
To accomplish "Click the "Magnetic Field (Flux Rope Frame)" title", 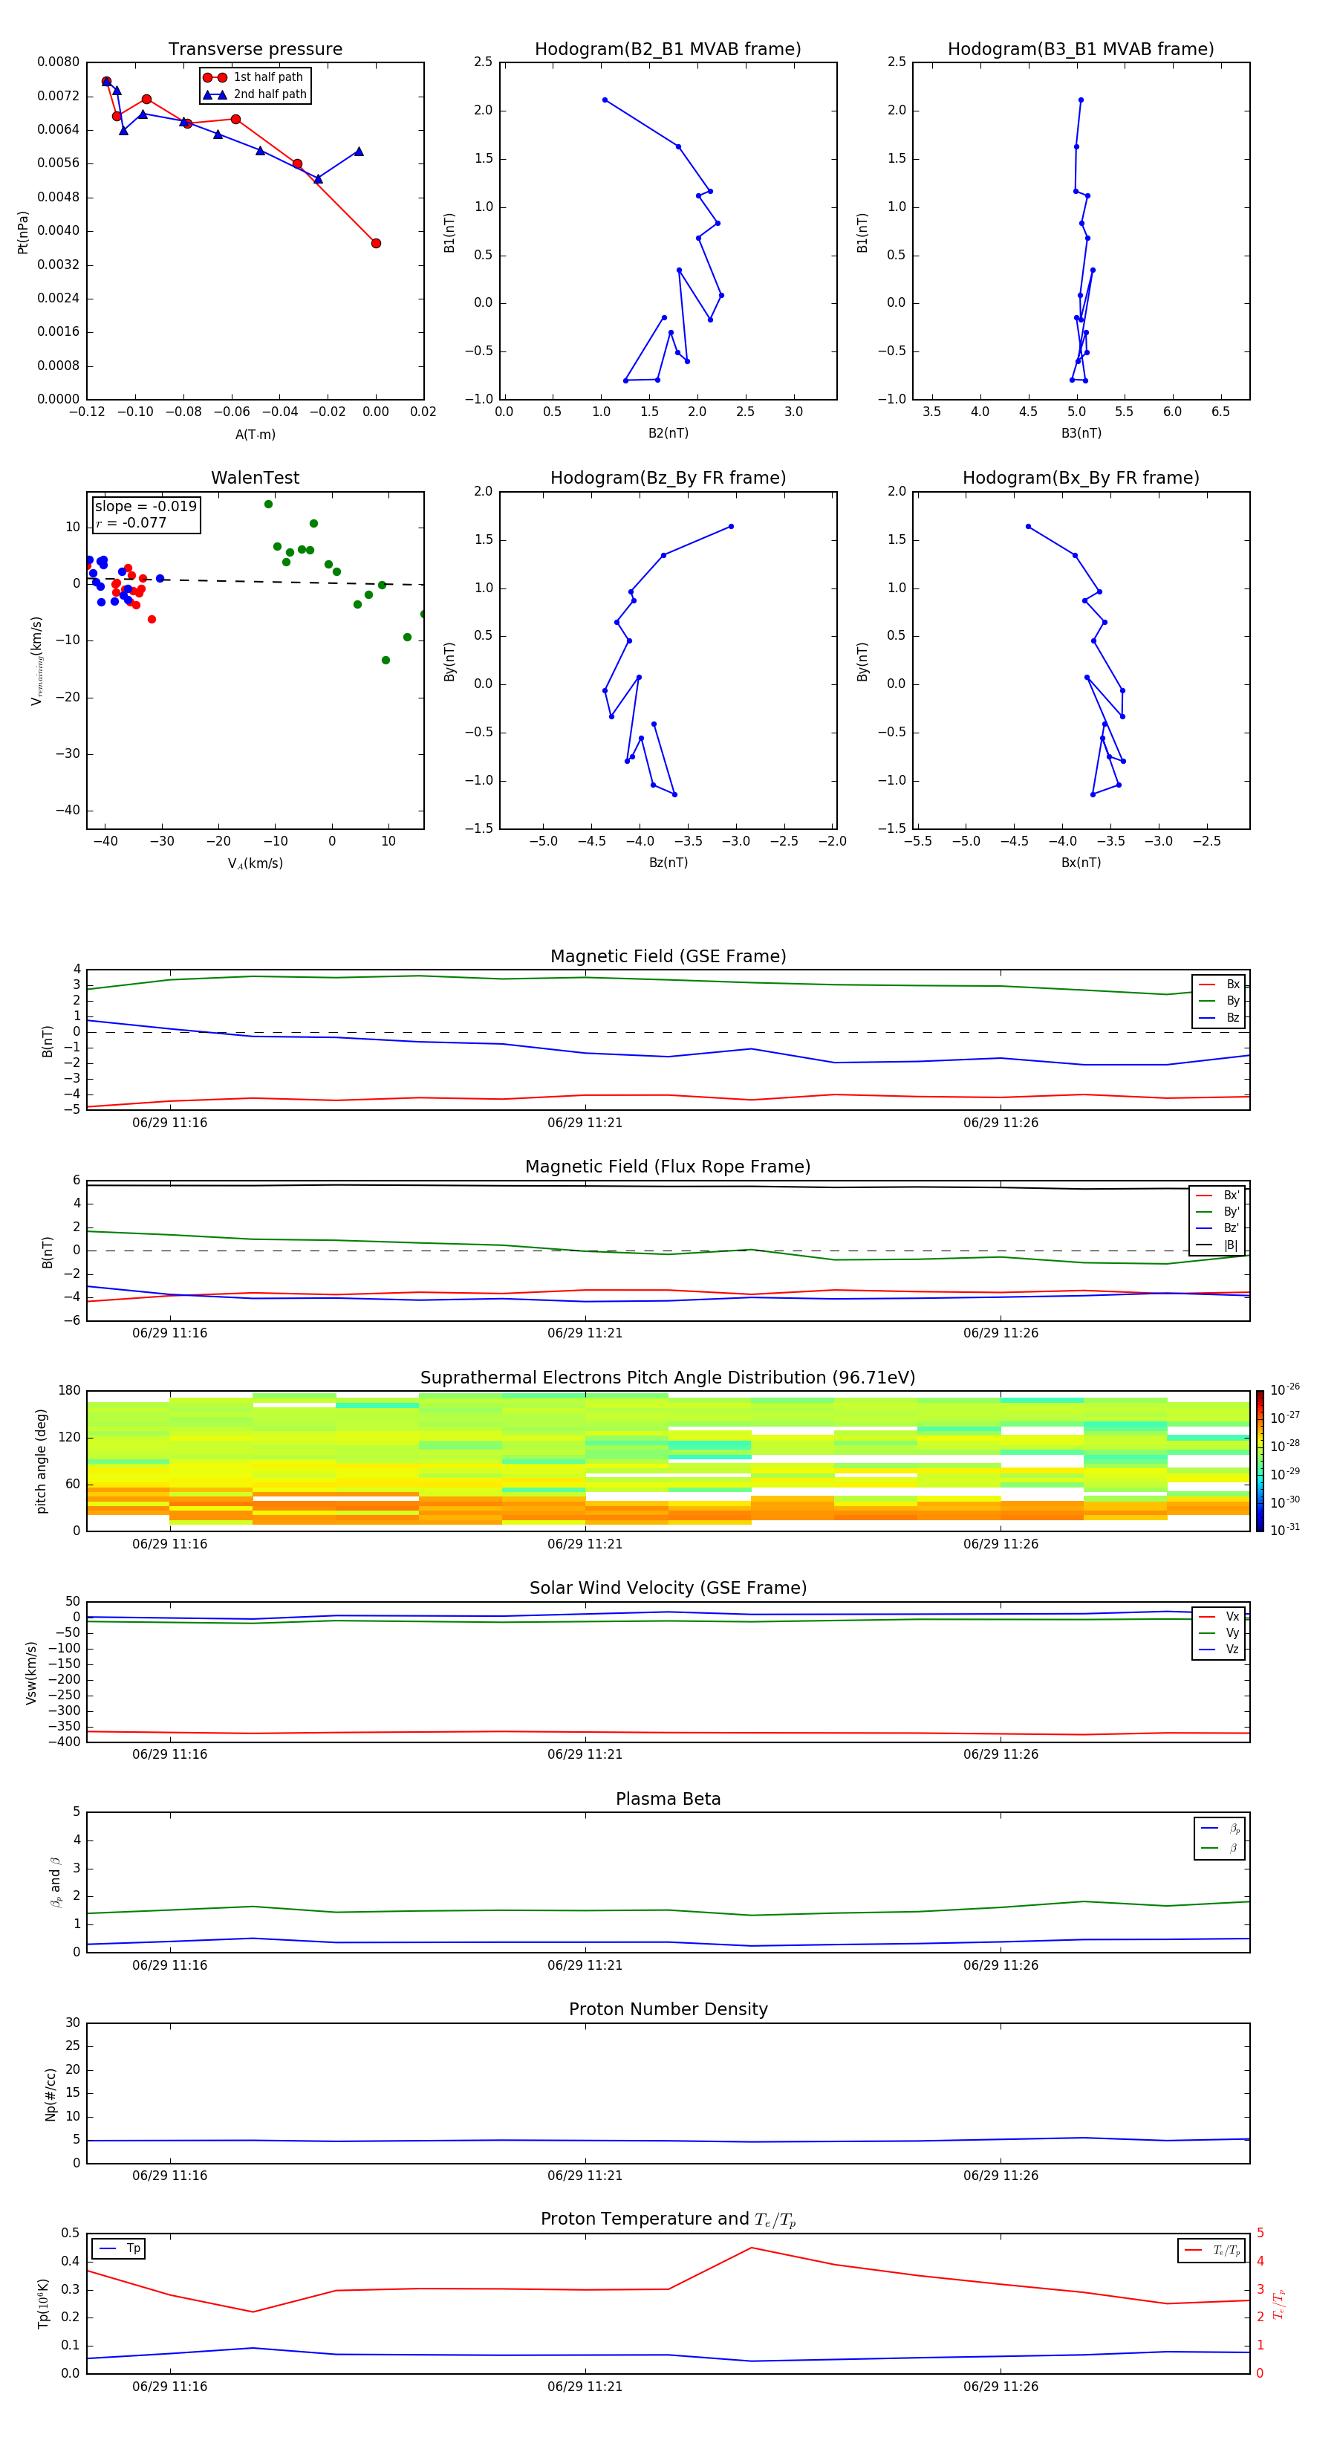I will [668, 1167].
